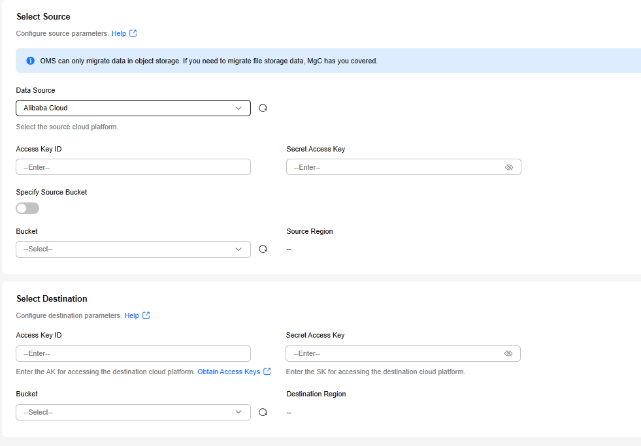
Task: Open Help link under Select Source
Action: (118, 33)
